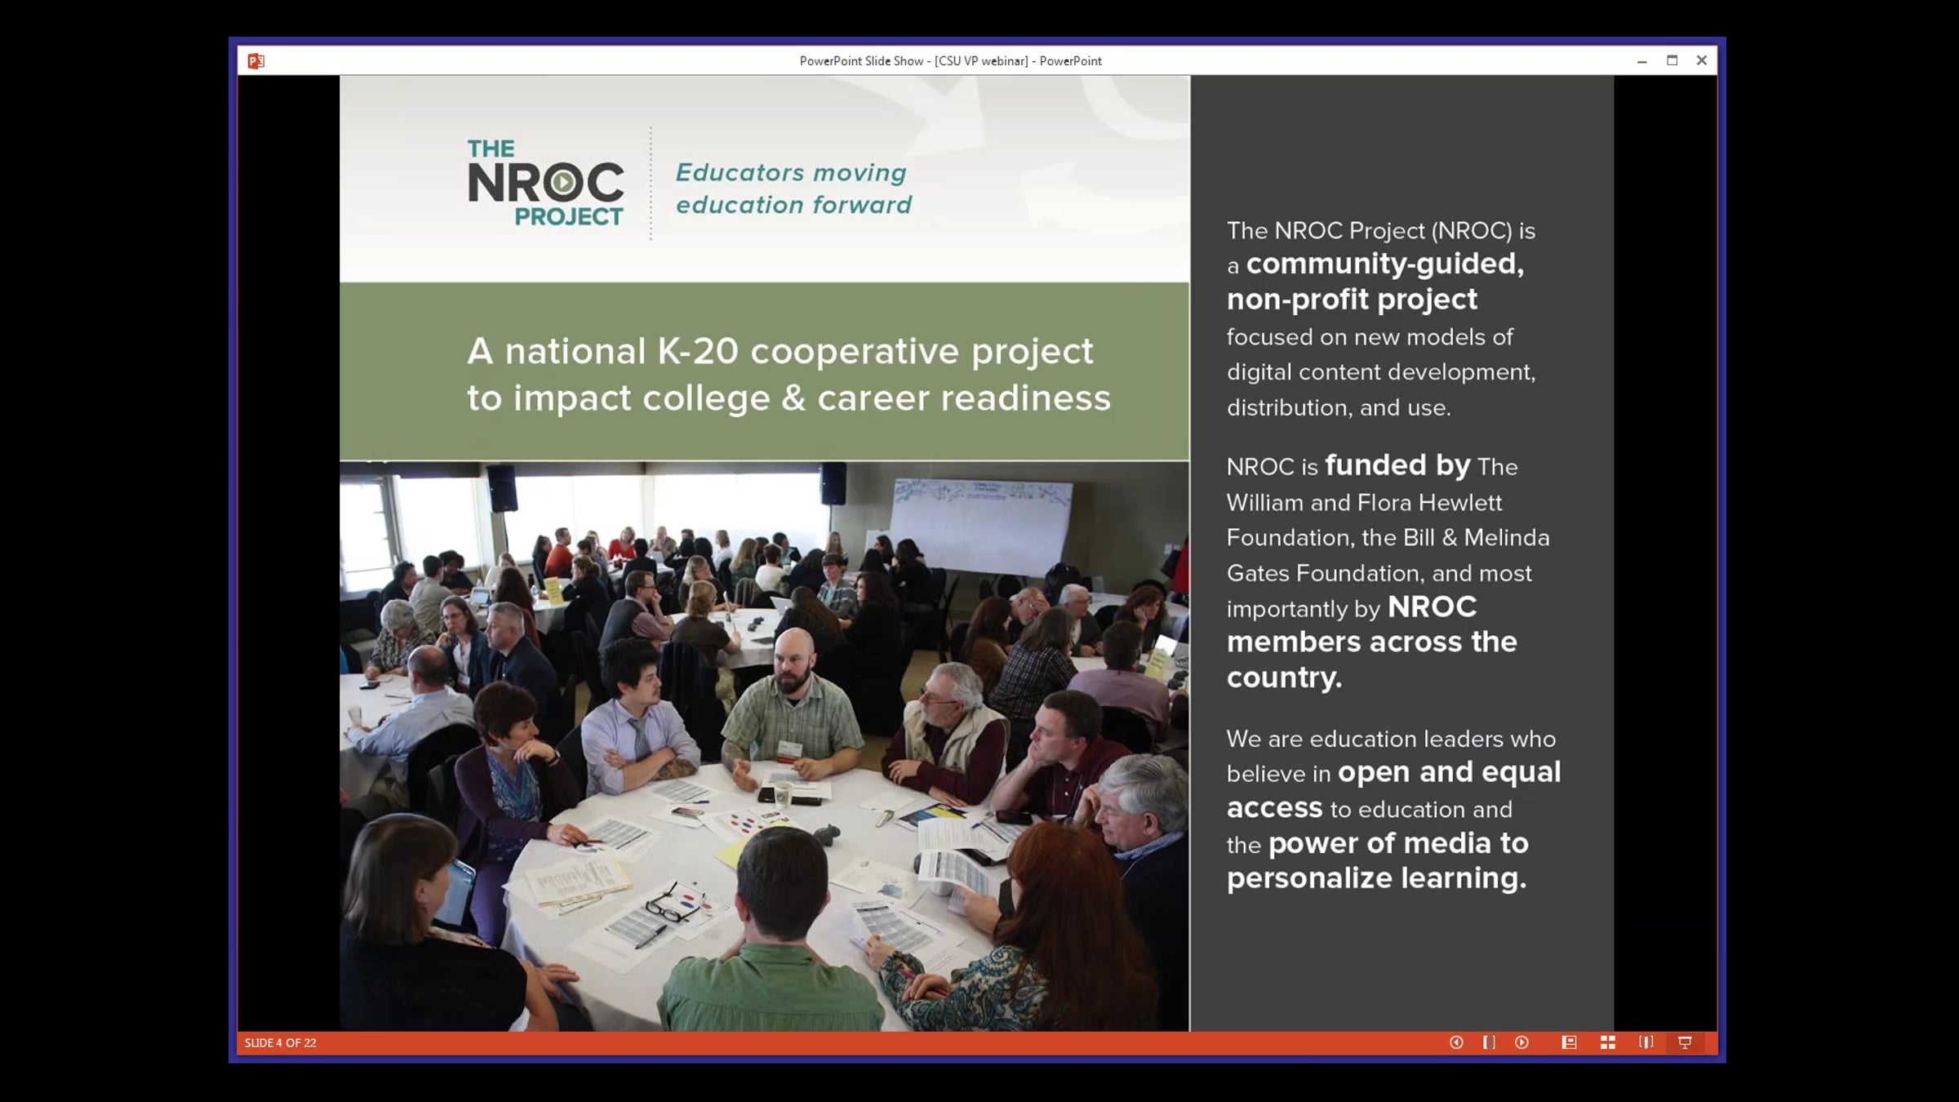Image resolution: width=1959 pixels, height=1102 pixels.
Task: Click the conference room group photo
Action: [764, 745]
